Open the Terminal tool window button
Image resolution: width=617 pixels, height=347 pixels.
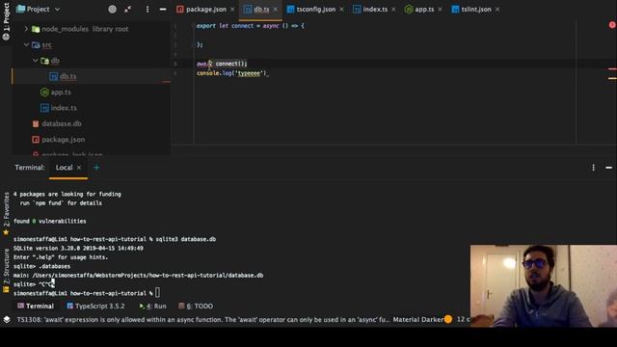[x=36, y=307]
